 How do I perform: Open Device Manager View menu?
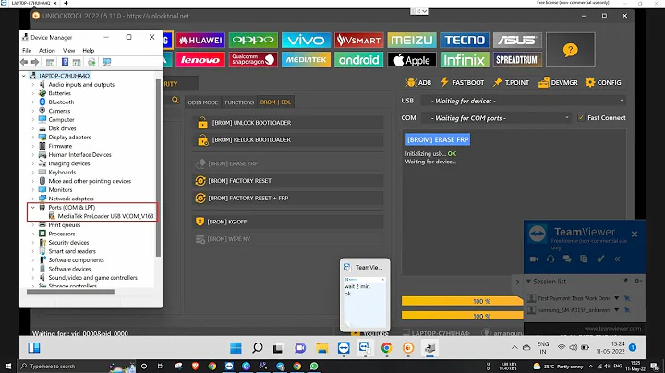[68, 50]
